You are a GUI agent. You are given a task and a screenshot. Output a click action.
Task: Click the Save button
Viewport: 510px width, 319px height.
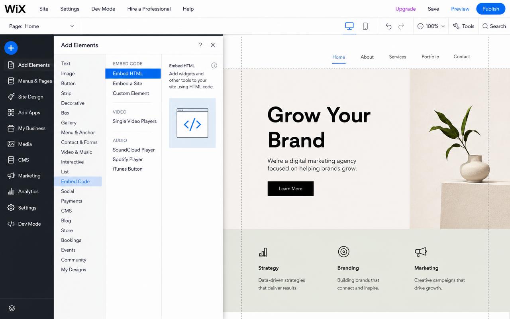pyautogui.click(x=433, y=9)
